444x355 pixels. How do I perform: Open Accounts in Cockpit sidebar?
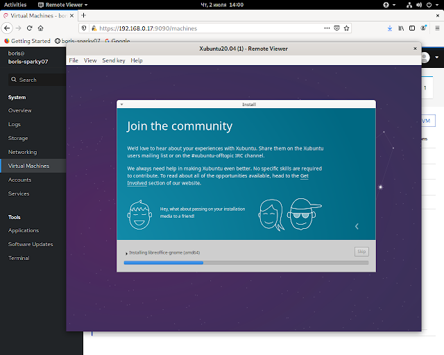20,180
